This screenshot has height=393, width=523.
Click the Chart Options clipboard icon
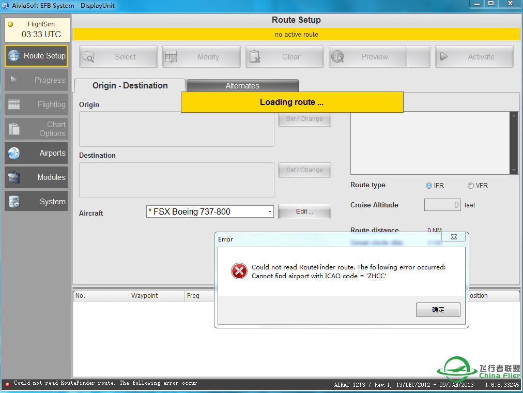click(x=14, y=129)
